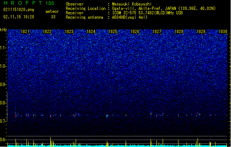Click the 0.9 kHz frequency label

tap(3, 85)
